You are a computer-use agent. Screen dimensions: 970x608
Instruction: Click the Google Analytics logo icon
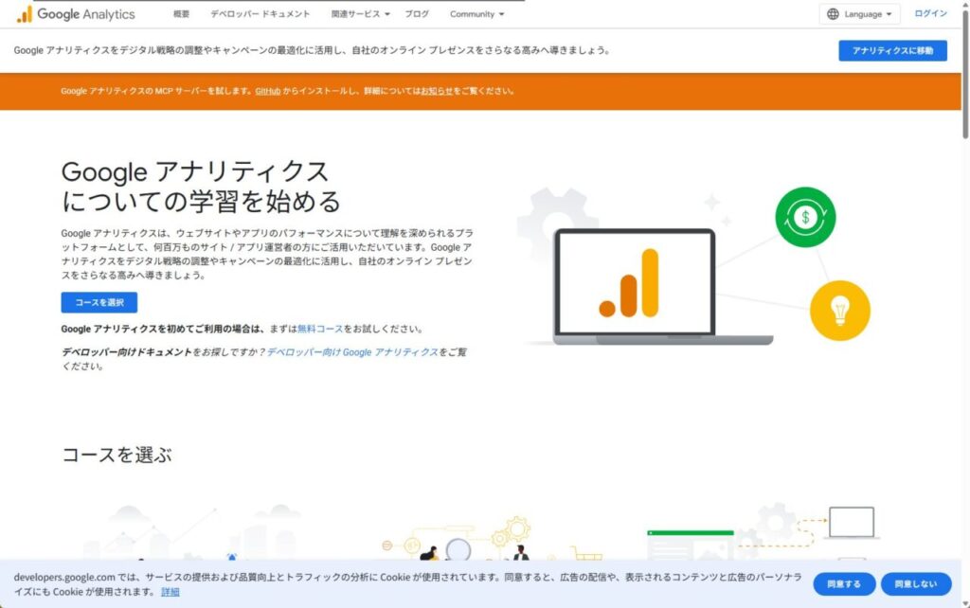pos(24,14)
